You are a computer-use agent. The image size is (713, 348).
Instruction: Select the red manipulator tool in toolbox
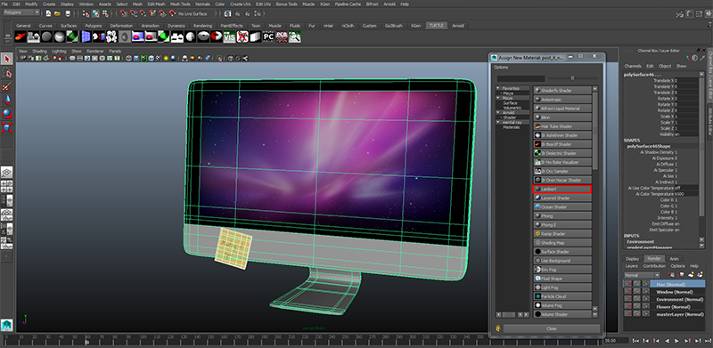(7, 127)
